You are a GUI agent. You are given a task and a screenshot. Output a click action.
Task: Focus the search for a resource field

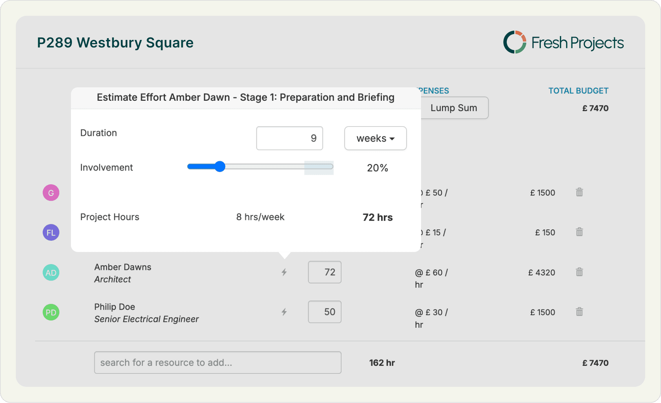(x=218, y=362)
